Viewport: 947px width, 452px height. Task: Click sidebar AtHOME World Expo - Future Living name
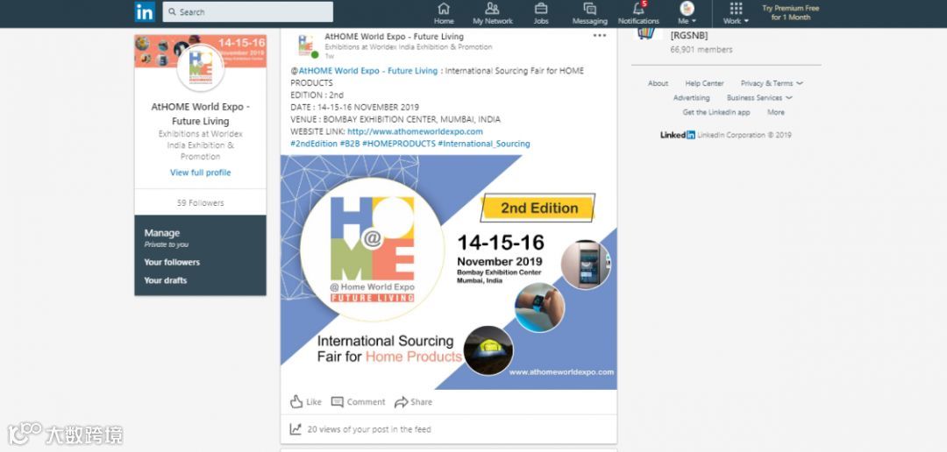click(201, 114)
